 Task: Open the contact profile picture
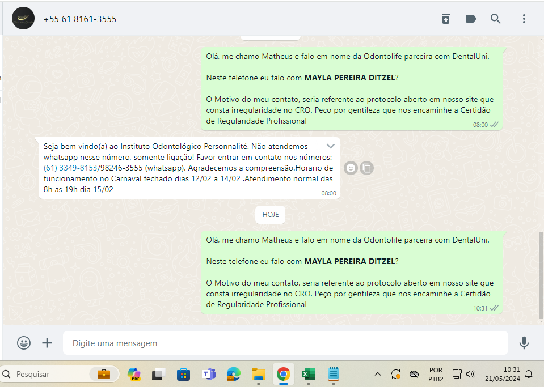click(x=23, y=19)
